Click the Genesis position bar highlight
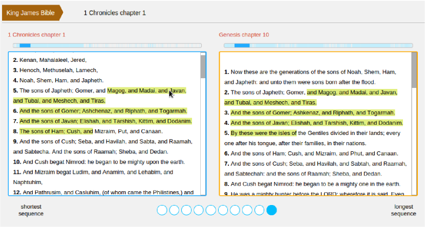Image resolution: width=425 pixels, height=227 pixels. (242, 46)
